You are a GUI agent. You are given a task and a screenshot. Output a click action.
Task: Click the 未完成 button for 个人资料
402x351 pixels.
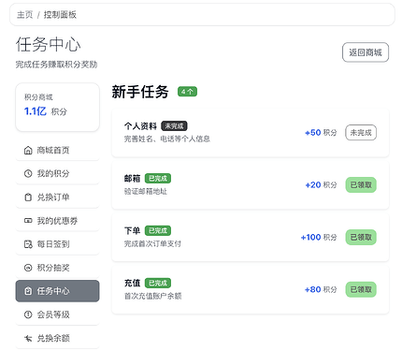[x=361, y=133]
